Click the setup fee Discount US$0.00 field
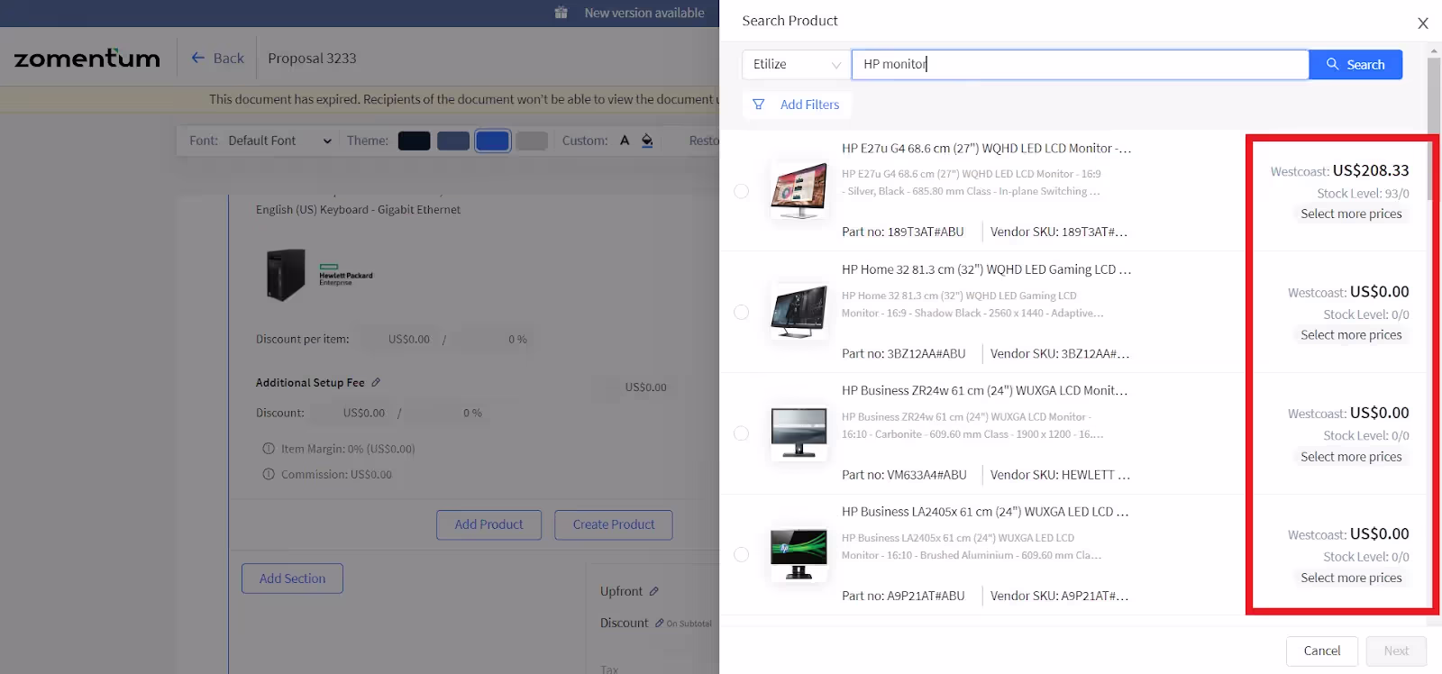 click(x=352, y=414)
